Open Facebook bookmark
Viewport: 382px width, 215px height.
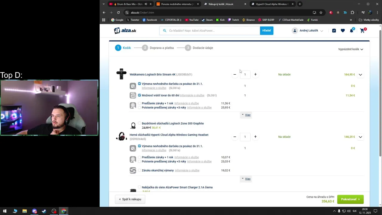pyautogui.click(x=150, y=20)
